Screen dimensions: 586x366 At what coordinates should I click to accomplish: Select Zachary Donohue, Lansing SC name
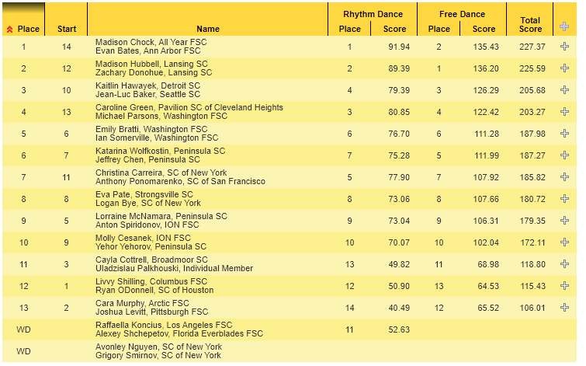tap(154, 72)
